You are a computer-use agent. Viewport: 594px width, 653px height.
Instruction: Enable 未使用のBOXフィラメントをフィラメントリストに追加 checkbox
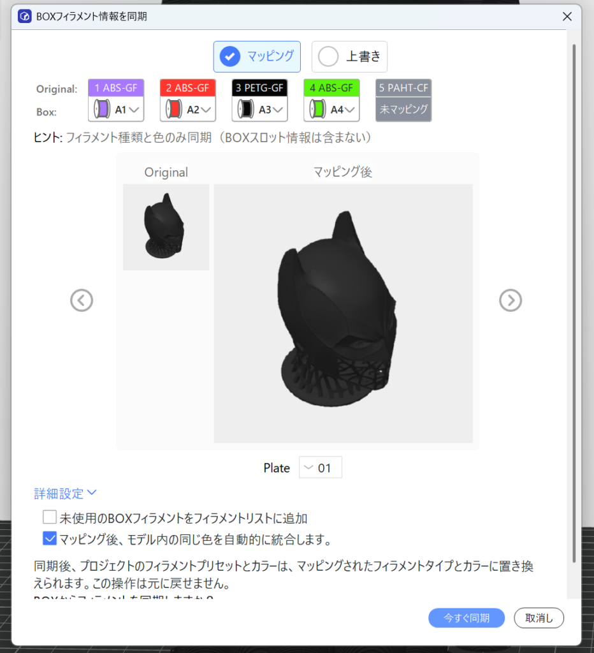click(50, 517)
